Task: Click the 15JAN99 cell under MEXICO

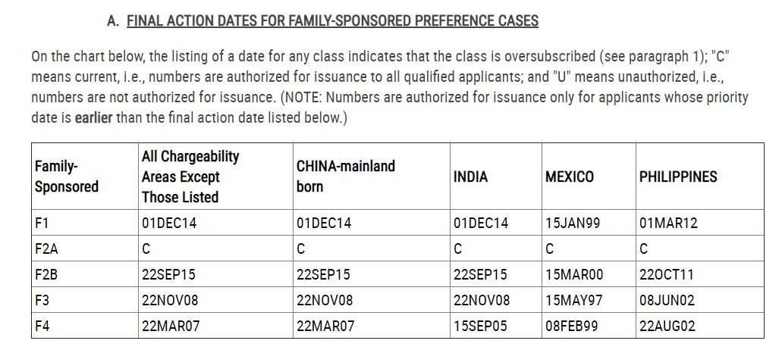Action: [x=573, y=223]
